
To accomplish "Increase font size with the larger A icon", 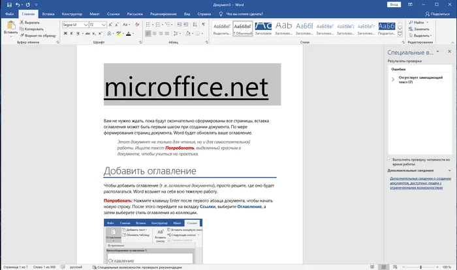I will point(110,25).
